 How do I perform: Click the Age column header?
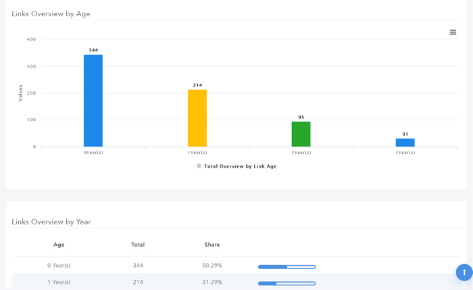pyautogui.click(x=59, y=245)
